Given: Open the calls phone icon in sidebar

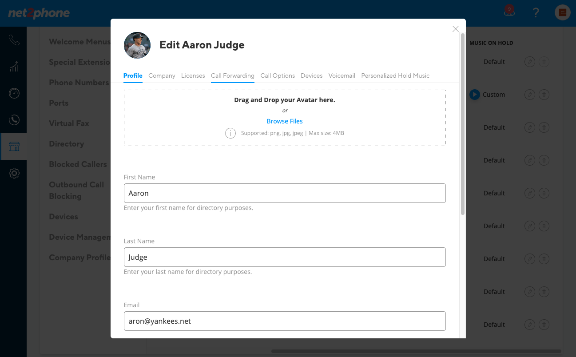Looking at the screenshot, I should tap(14, 40).
